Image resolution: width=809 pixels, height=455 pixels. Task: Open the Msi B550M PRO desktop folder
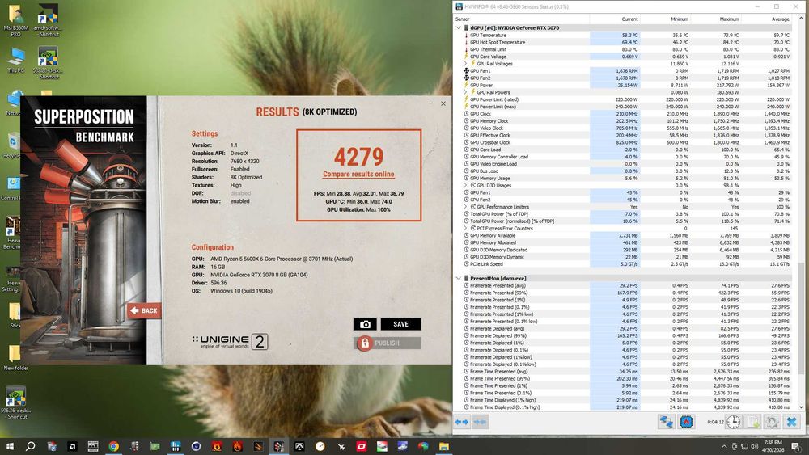[x=15, y=21]
